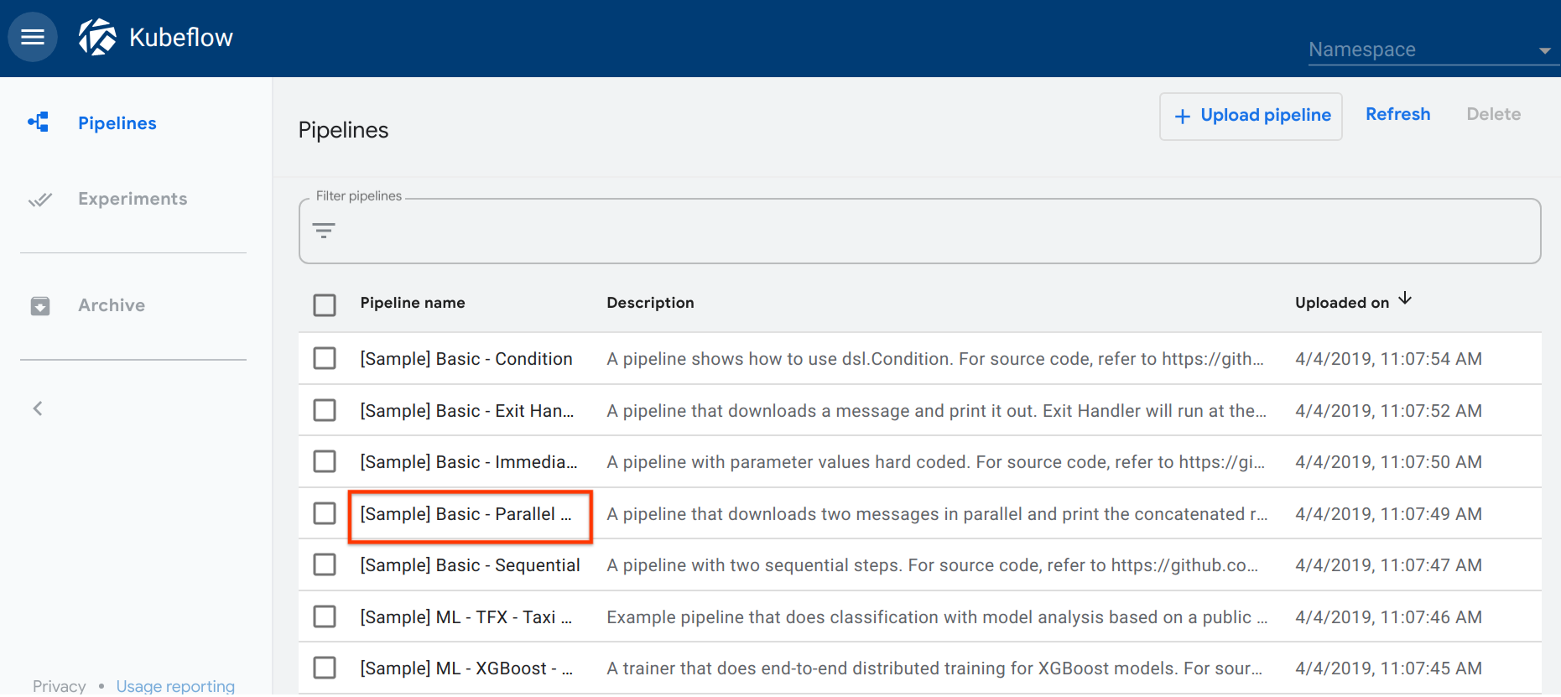
Task: Check the ML - TFX - Taxi checkbox
Action: (325, 617)
